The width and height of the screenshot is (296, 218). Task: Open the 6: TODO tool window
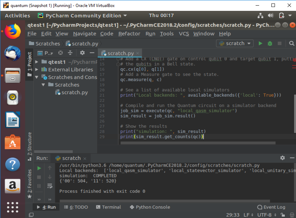pyautogui.click(x=76, y=207)
